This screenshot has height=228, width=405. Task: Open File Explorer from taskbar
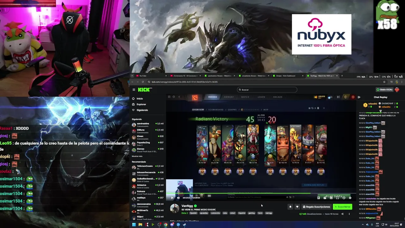point(140,225)
